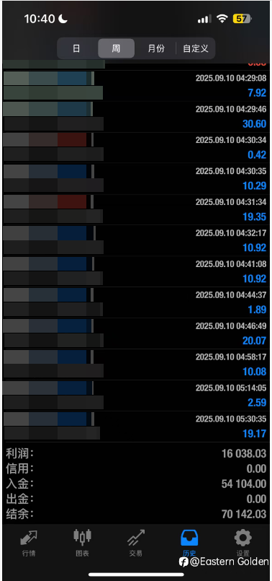
Task: Tap the deposit amount 54 104.00
Action: [244, 484]
